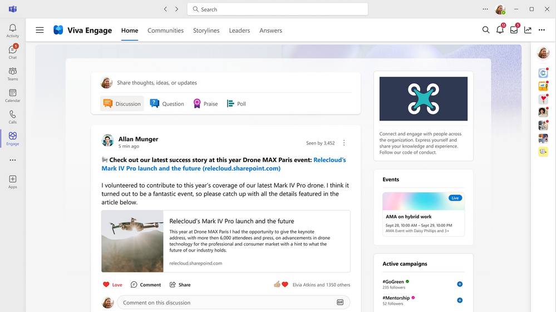The image size is (556, 312).
Task: Open Teams section in the sidebar
Action: point(12,74)
